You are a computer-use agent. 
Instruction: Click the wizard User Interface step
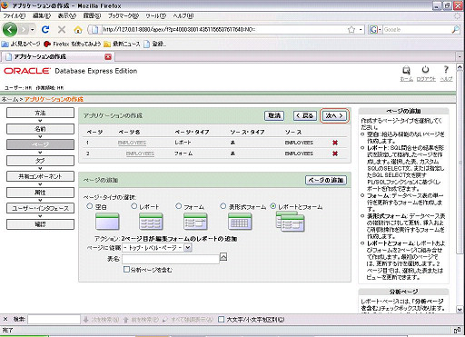pos(40,208)
